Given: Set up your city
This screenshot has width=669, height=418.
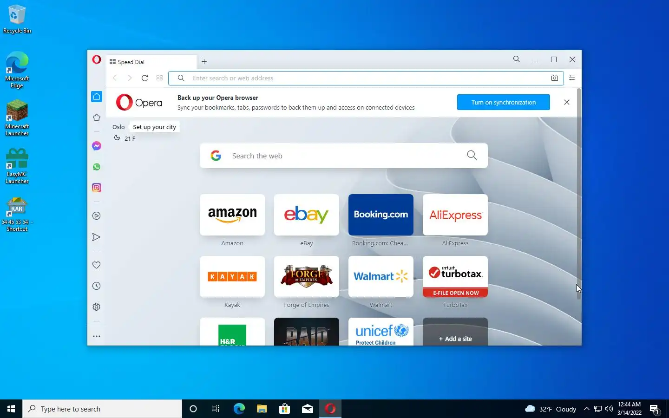Looking at the screenshot, I should point(154,127).
